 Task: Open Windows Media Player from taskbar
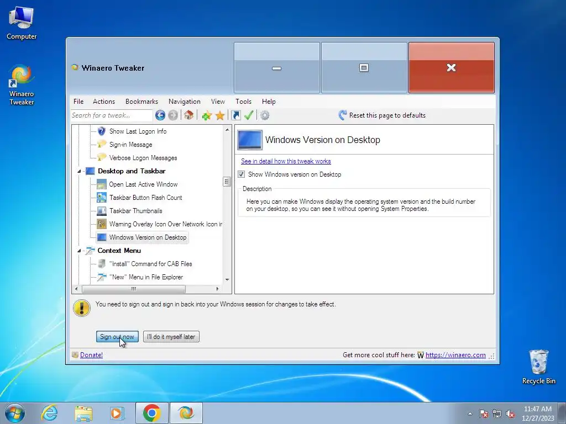point(117,413)
